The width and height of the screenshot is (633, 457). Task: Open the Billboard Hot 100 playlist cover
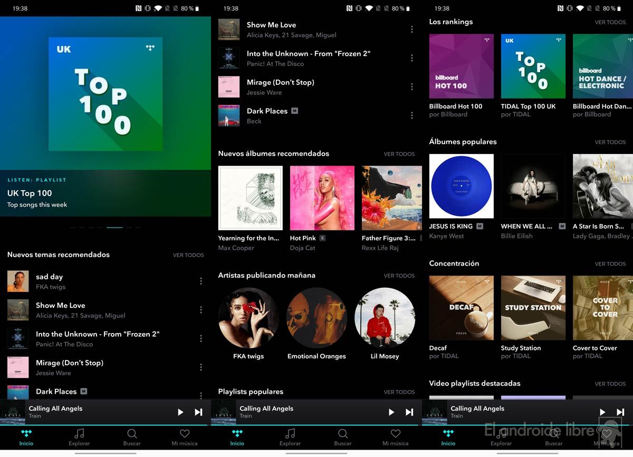click(461, 66)
